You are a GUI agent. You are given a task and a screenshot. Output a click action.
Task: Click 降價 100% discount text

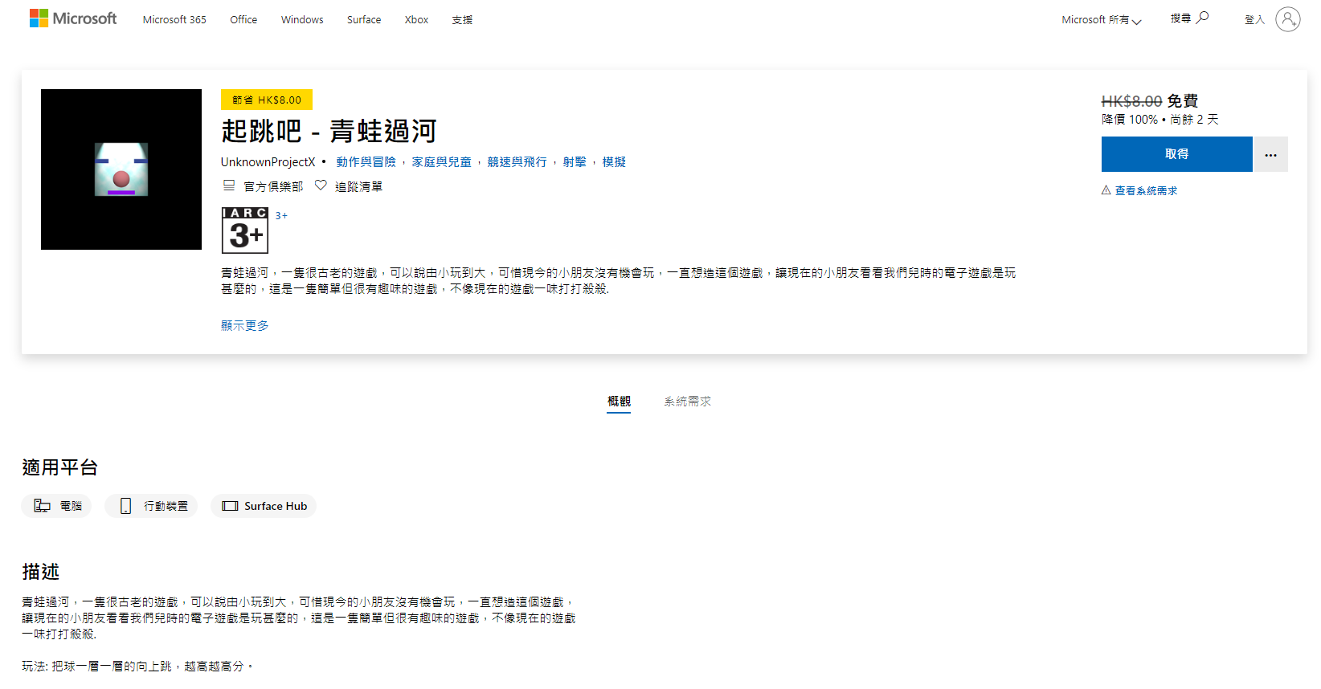[1130, 120]
